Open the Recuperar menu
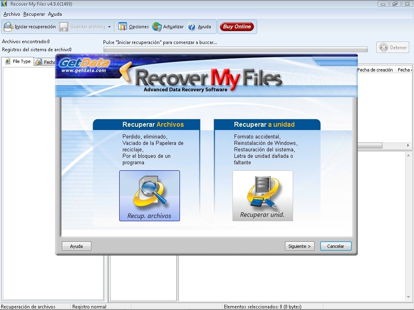 tap(34, 14)
